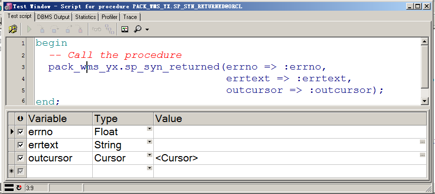Click the editor scrollbar down arrow
Screen dimensions: 435x194
424,102
